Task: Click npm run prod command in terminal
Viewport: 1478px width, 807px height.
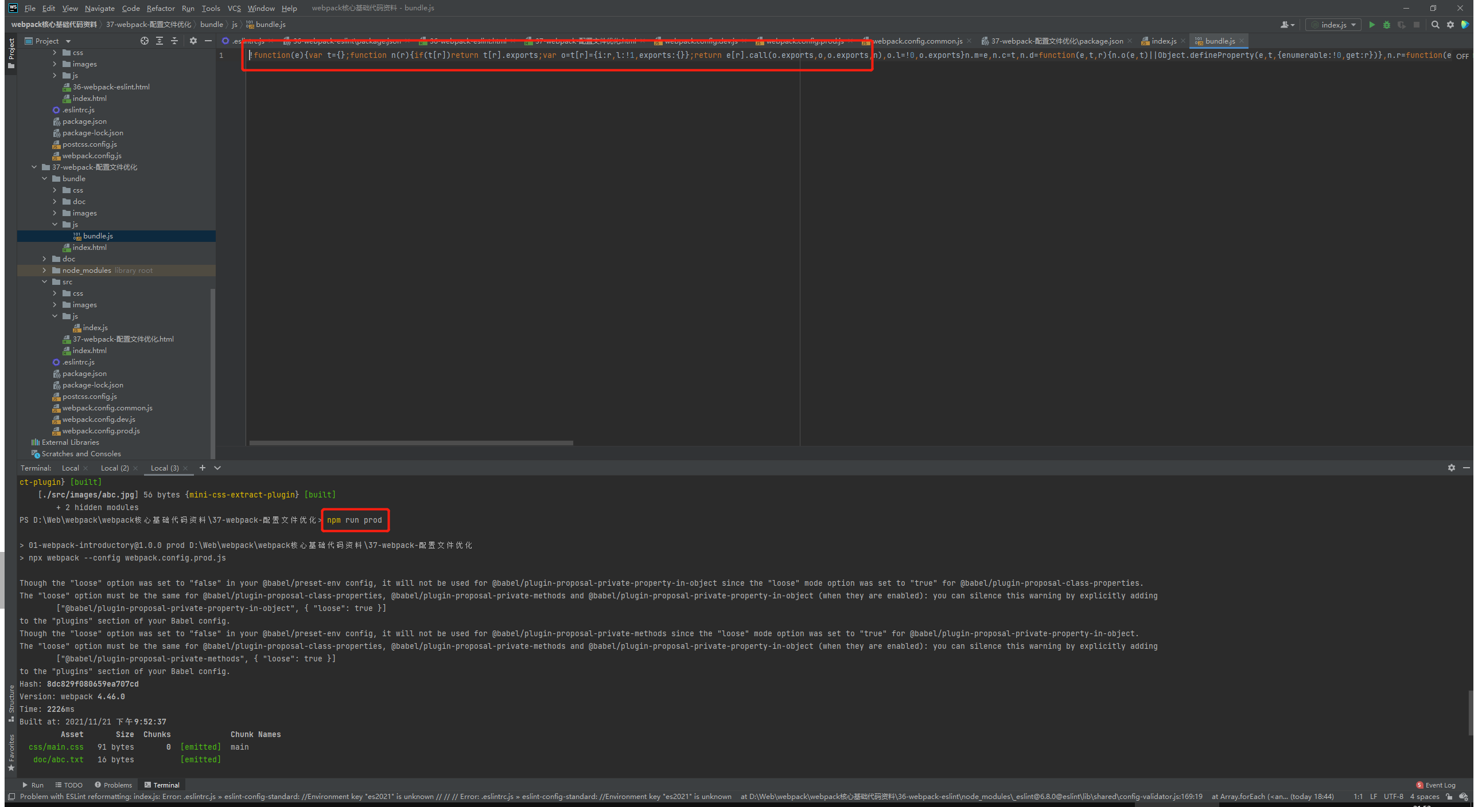Action: click(x=353, y=520)
